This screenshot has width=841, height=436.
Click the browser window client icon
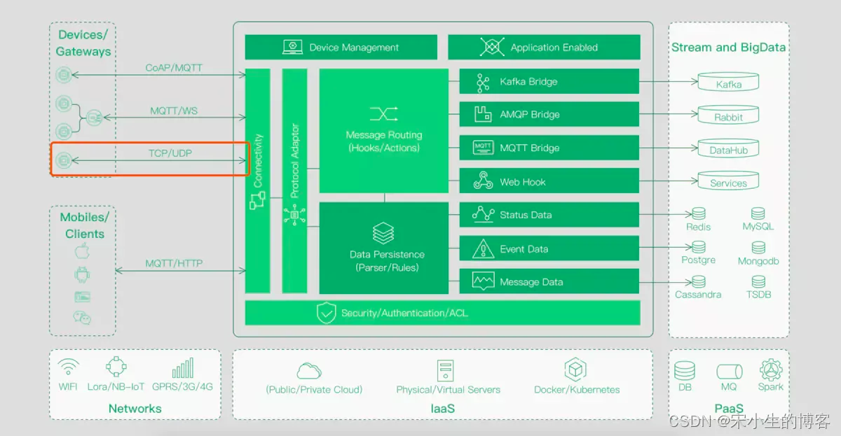coord(83,297)
